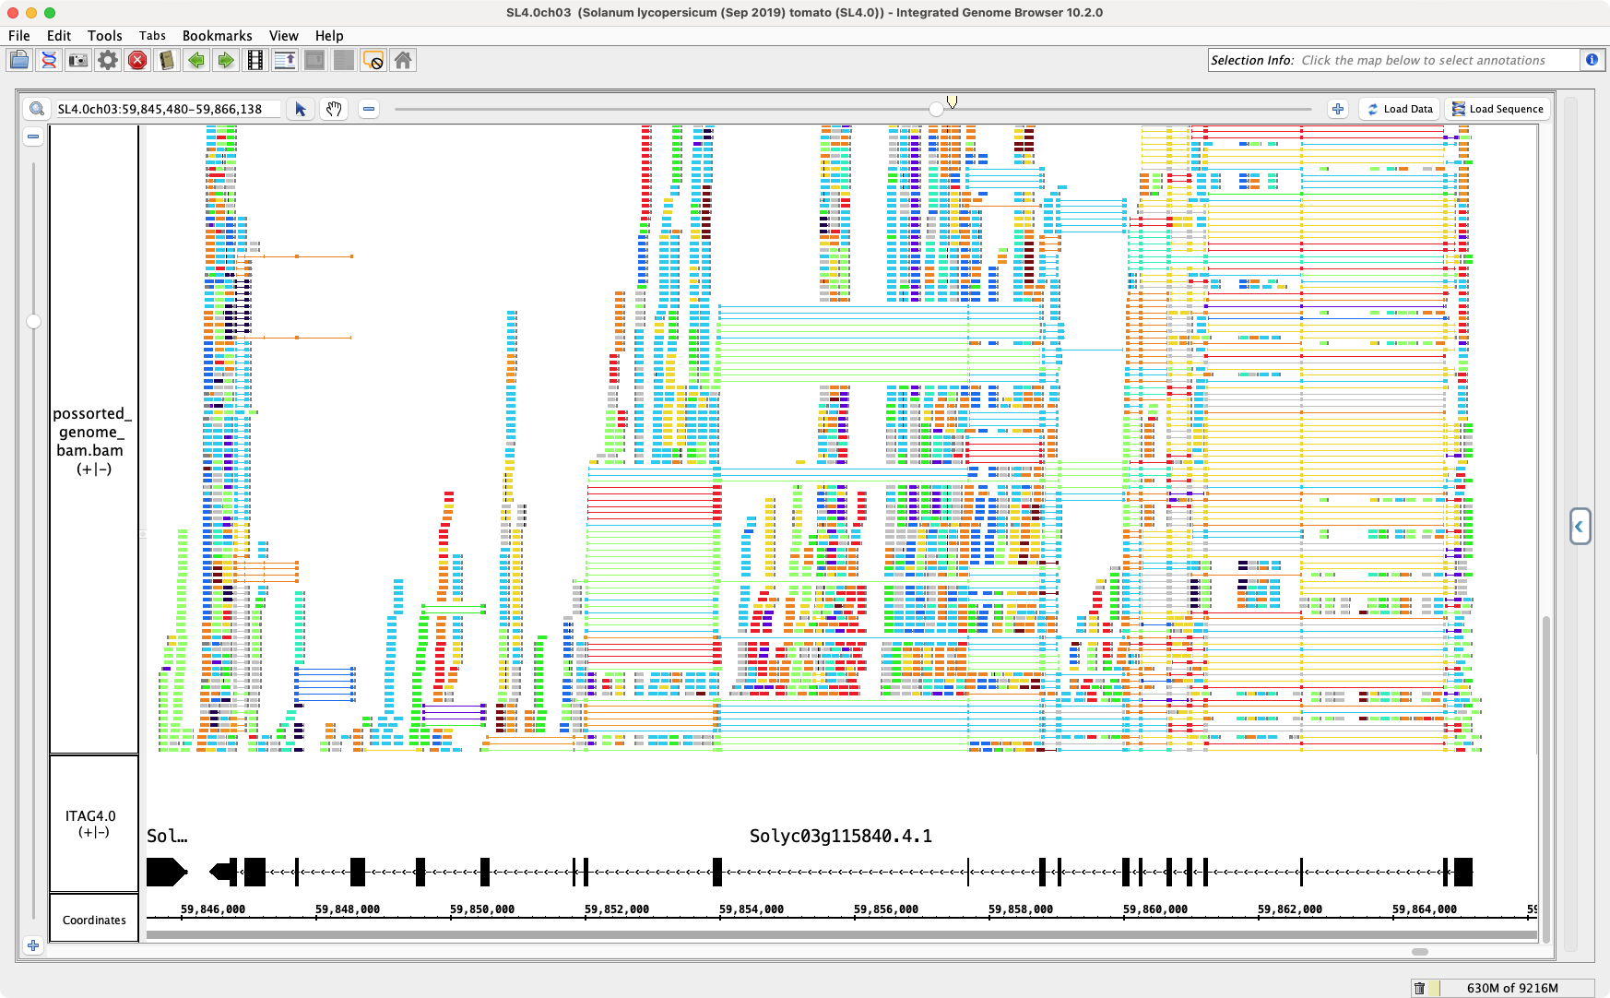Switch to the hand grab mode
The height and width of the screenshot is (998, 1610).
tap(334, 109)
